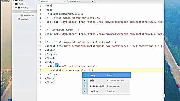Choose the blockquote autocomplete suggestion
The height and width of the screenshot is (101, 180).
(x=106, y=86)
